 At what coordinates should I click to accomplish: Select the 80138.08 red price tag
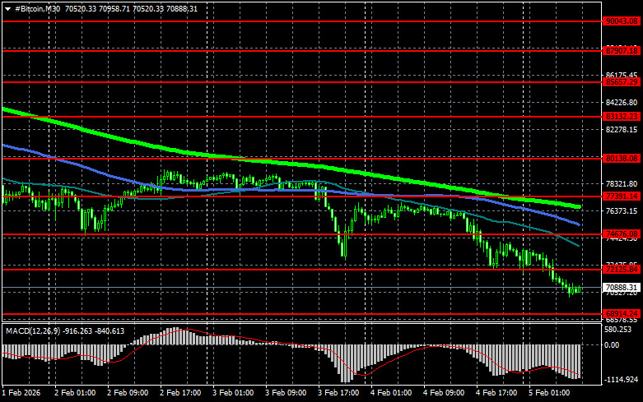[x=622, y=157]
